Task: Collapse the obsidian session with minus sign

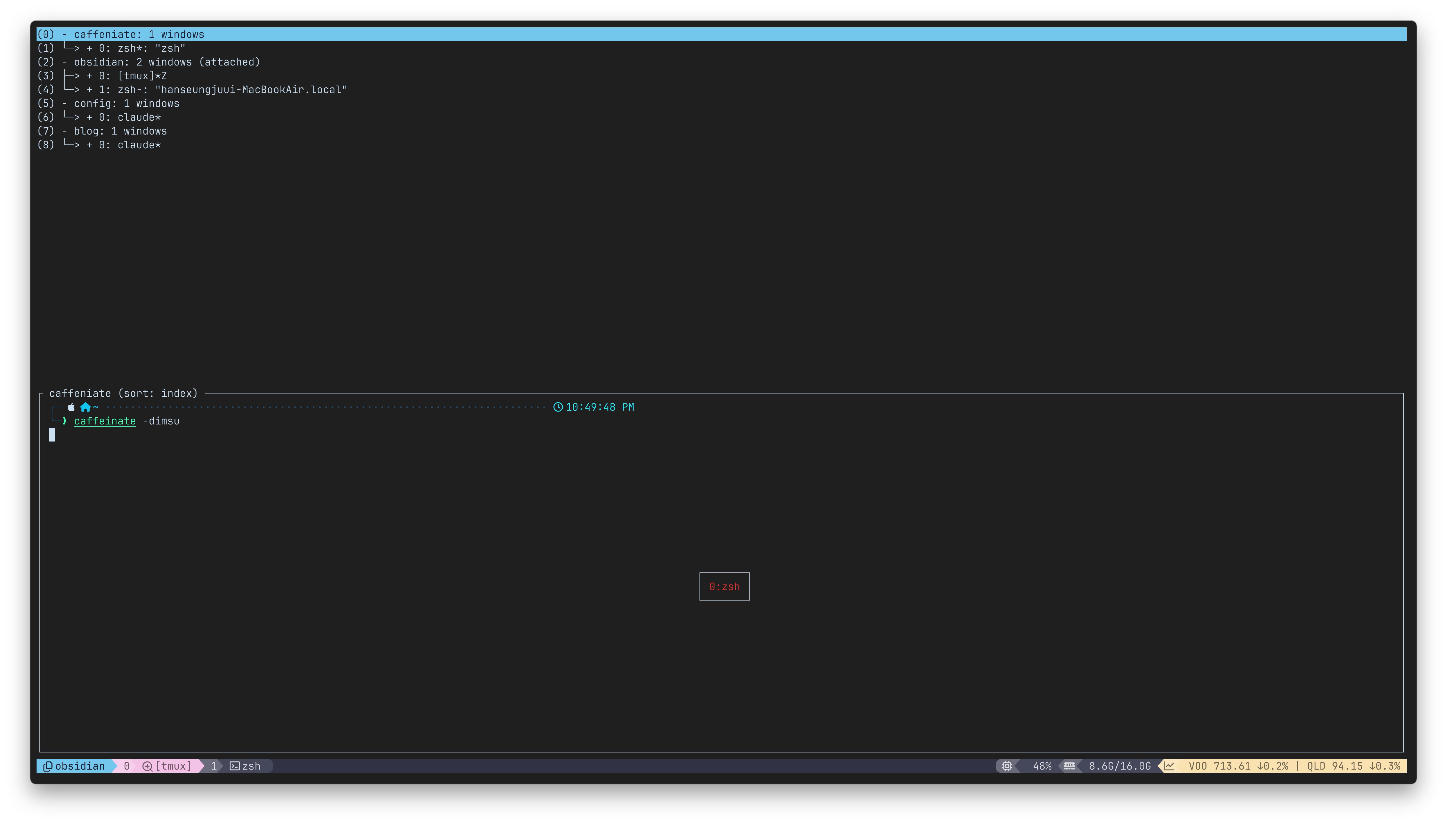Action: click(x=64, y=62)
